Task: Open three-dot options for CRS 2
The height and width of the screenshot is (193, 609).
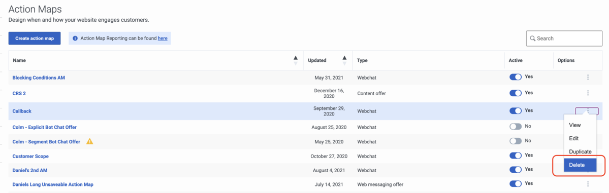Action: (588, 93)
